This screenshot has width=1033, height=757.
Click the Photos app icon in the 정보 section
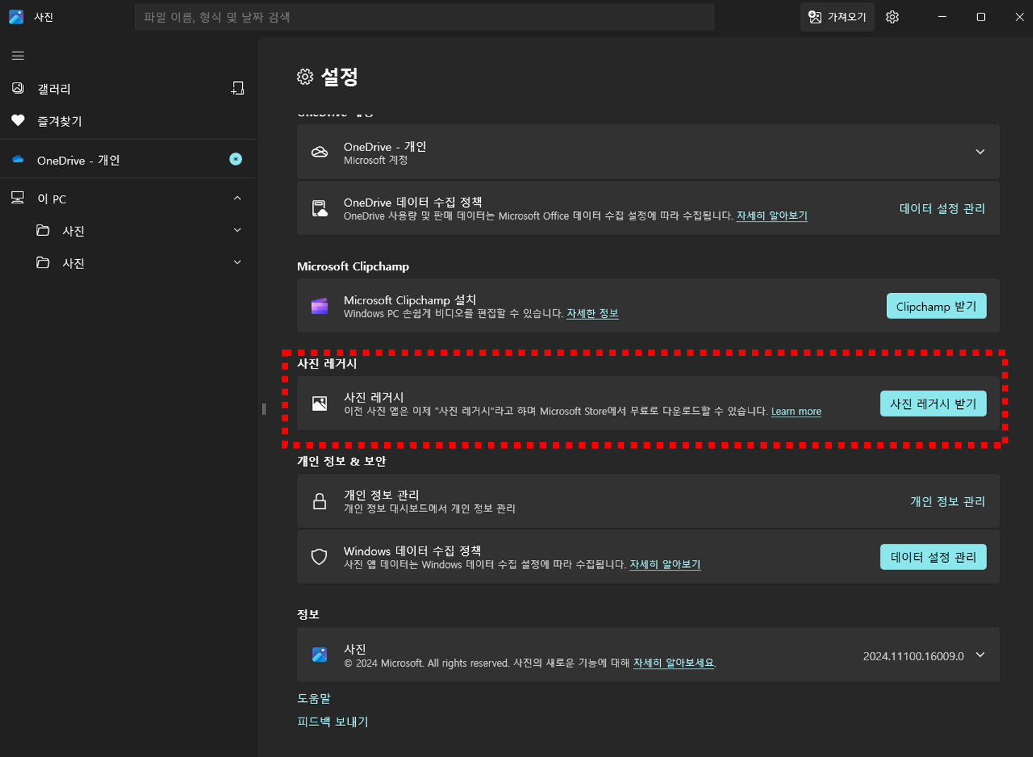tap(320, 655)
